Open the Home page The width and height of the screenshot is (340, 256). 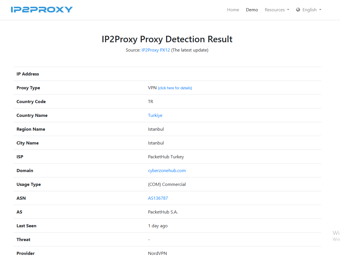tap(233, 10)
